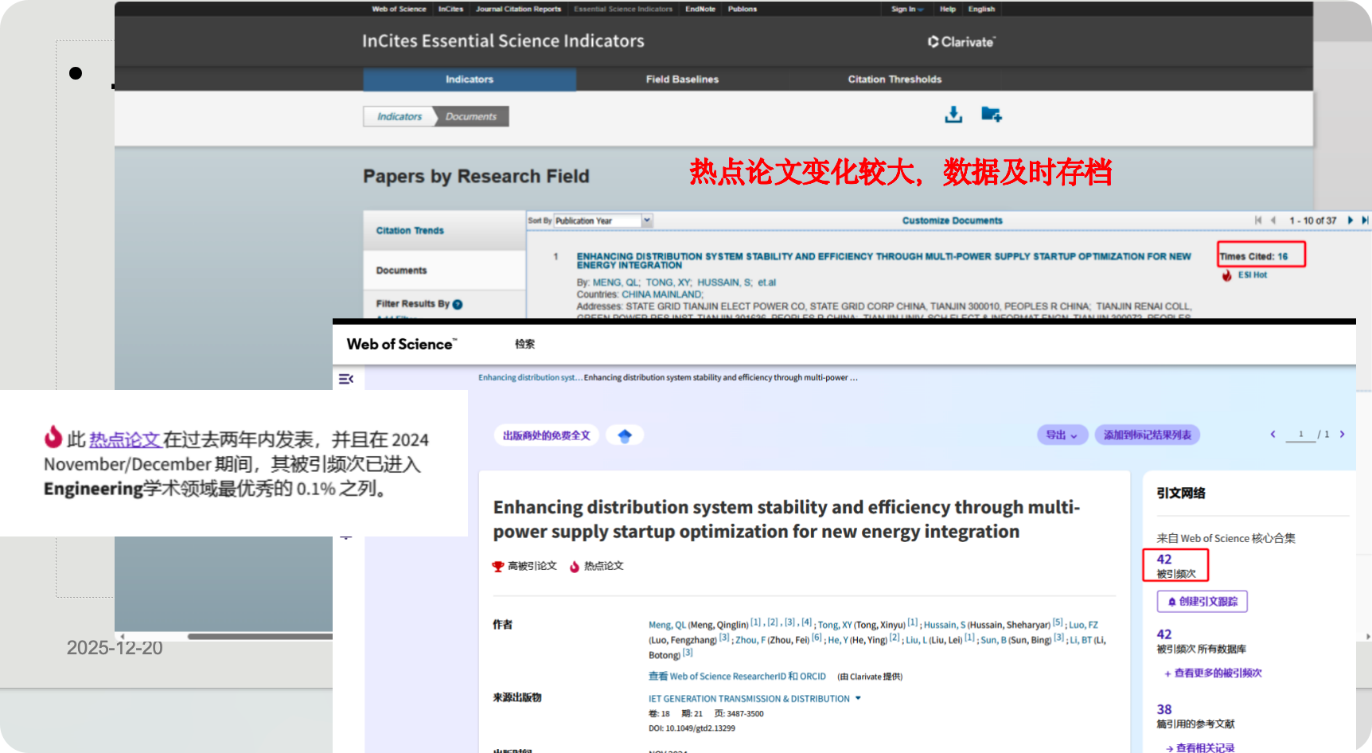The width and height of the screenshot is (1372, 753).
Task: Open EndNote from top bar
Action: pyautogui.click(x=700, y=10)
